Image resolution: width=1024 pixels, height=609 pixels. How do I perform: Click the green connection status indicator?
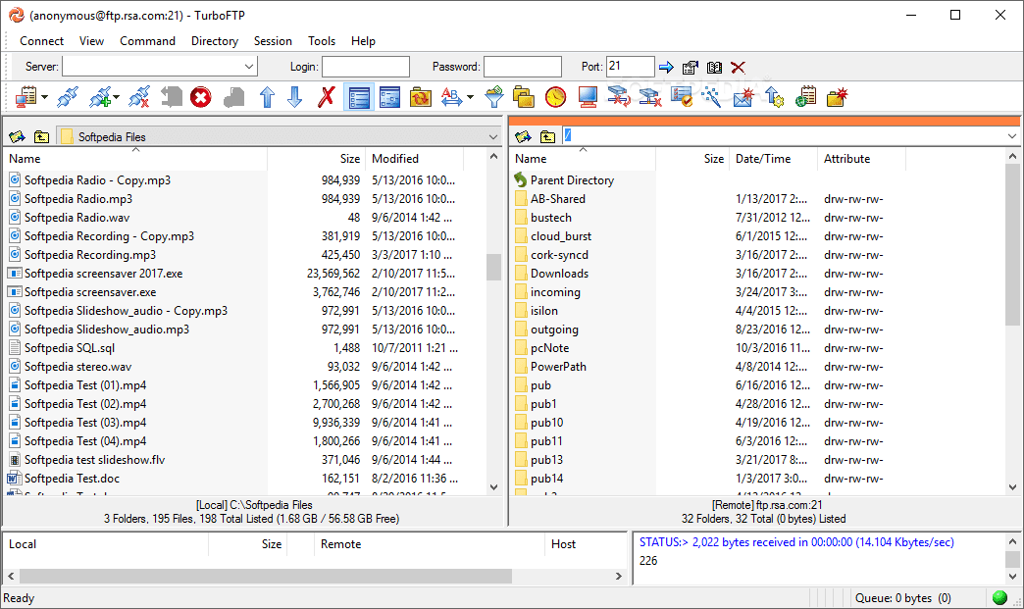[x=999, y=598]
